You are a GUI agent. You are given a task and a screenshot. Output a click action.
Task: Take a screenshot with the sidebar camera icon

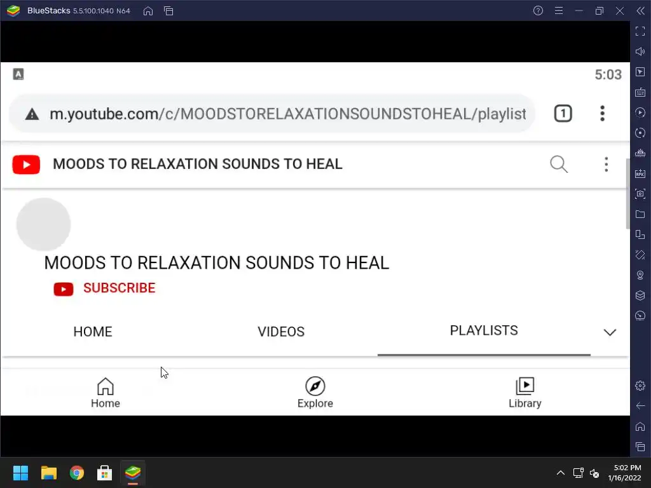click(x=640, y=194)
